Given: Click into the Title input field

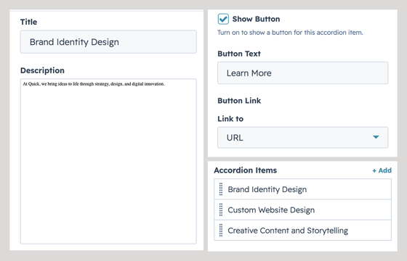Looking at the screenshot, I should tap(108, 42).
